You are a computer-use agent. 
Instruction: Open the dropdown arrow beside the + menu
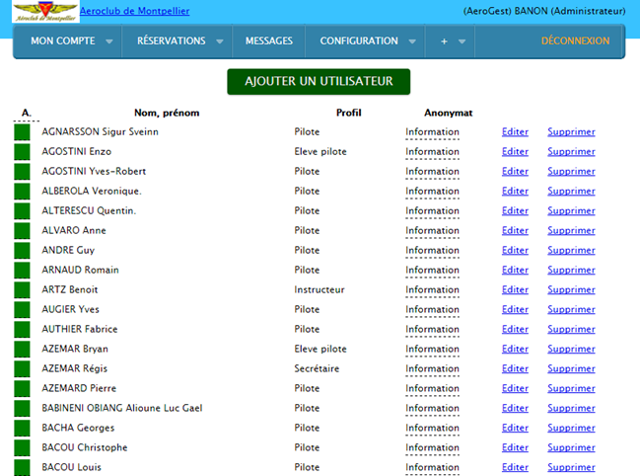(x=462, y=41)
